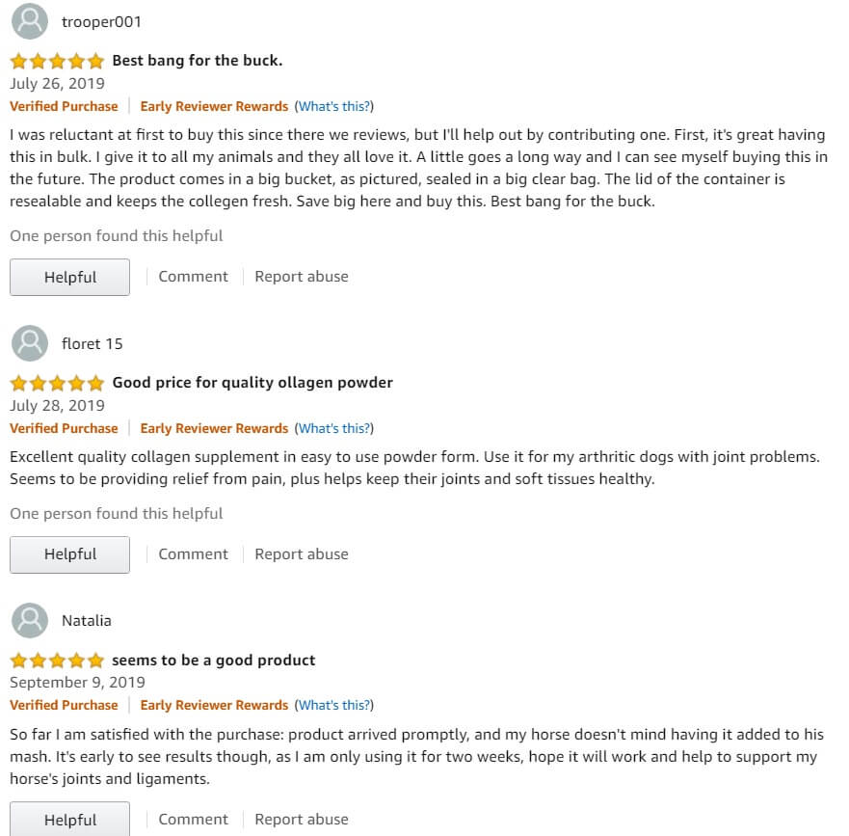Report abuse on floret 15's review
Viewport: 849px width, 836px height.
tap(302, 554)
